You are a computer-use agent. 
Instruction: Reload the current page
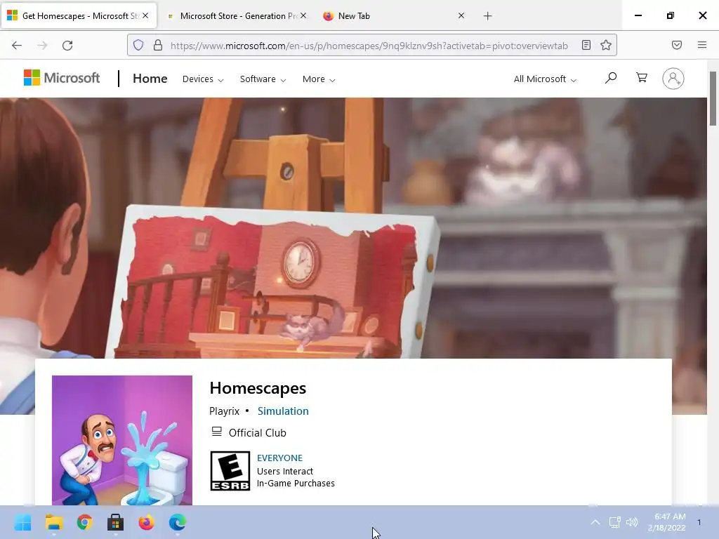point(67,46)
